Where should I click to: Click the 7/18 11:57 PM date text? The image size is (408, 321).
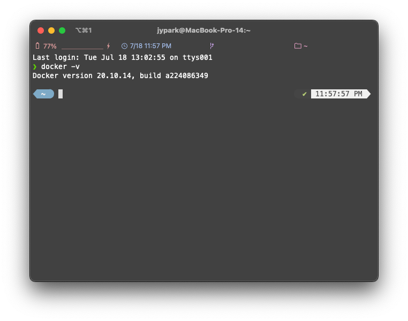pos(150,46)
